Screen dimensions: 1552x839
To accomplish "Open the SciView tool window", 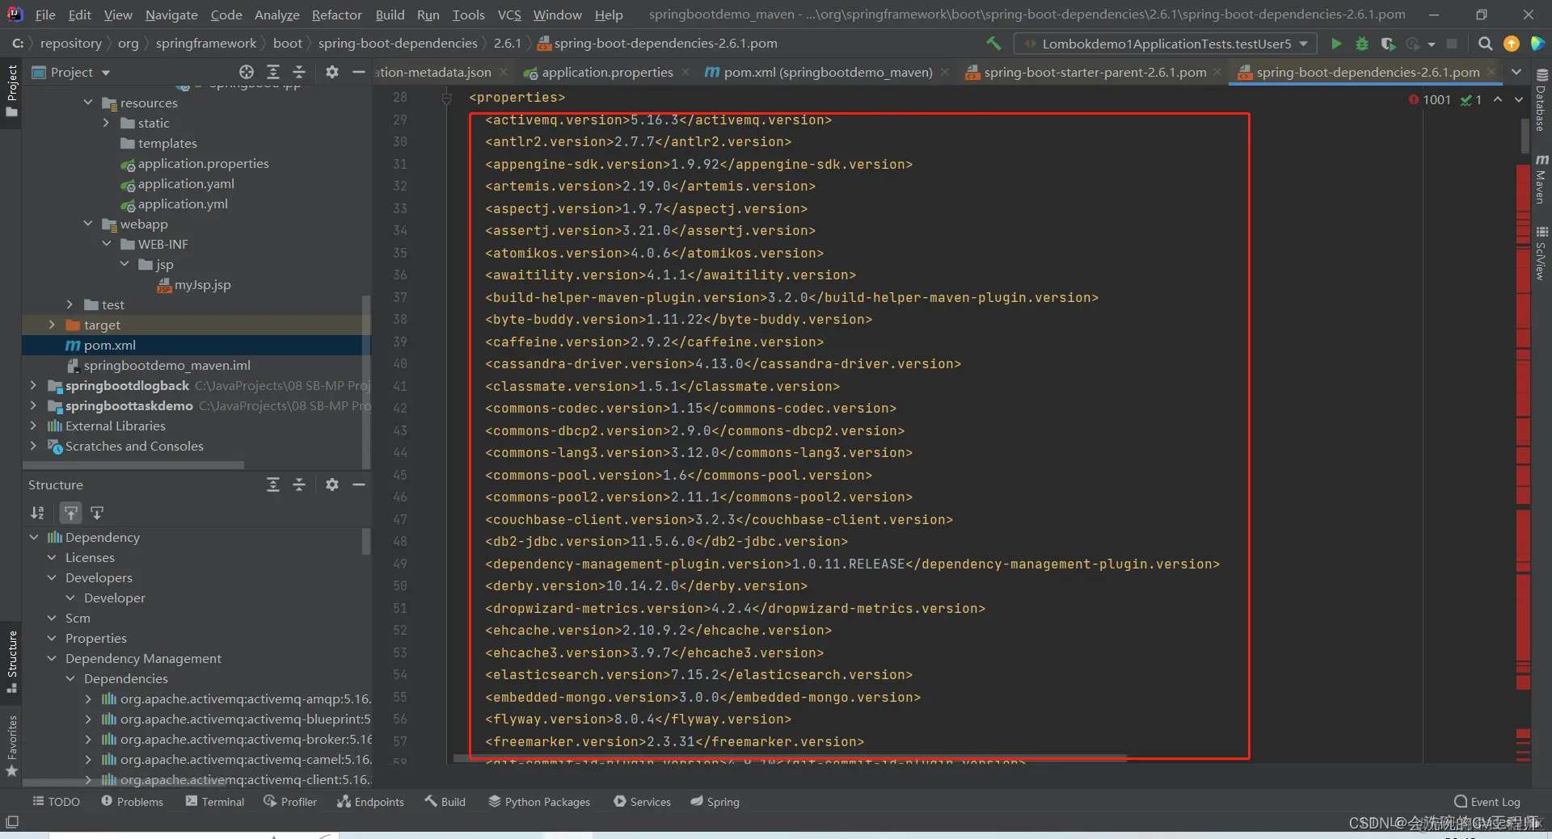I will click(x=1541, y=253).
